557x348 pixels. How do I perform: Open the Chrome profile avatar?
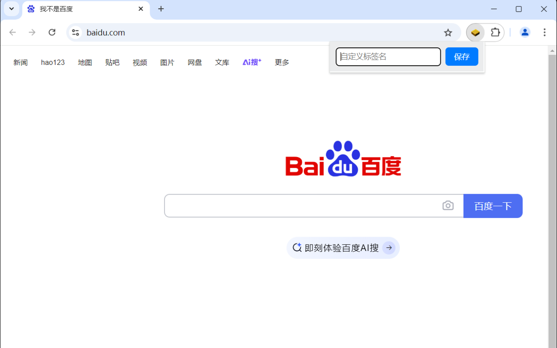[525, 32]
